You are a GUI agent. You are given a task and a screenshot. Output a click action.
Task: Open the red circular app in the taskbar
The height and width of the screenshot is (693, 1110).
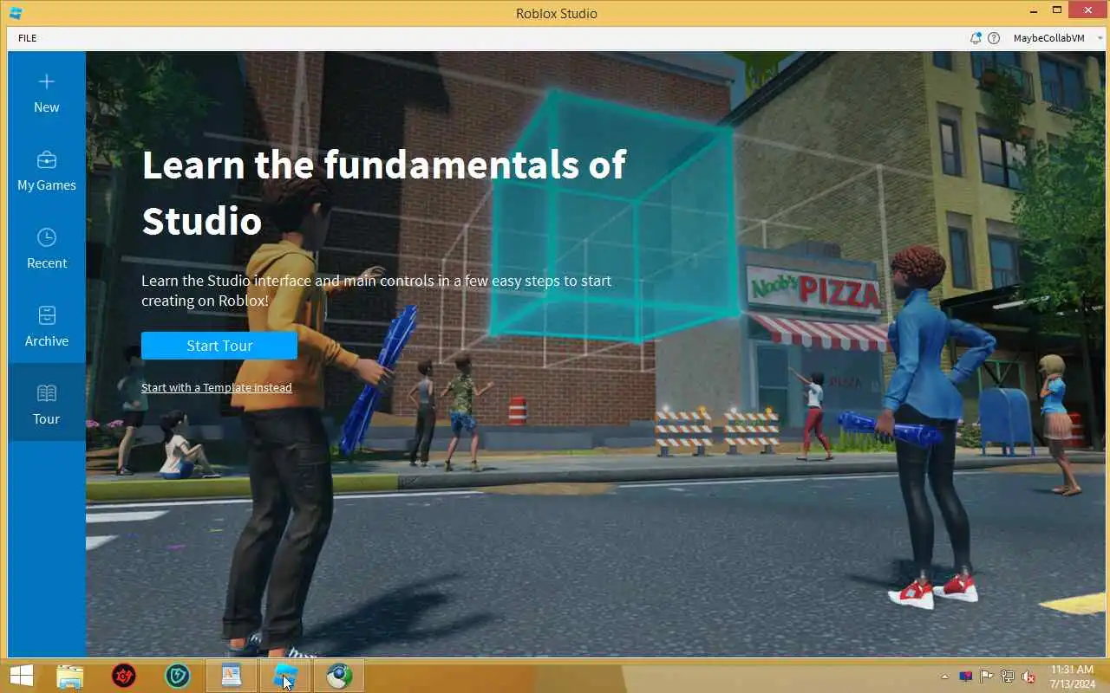124,676
